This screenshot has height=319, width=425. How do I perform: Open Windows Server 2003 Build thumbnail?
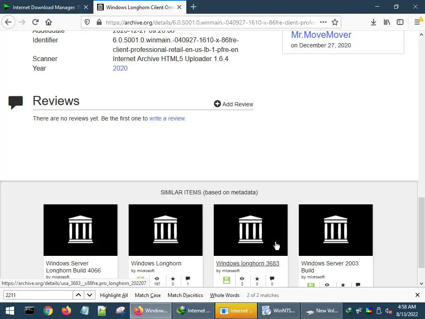[x=336, y=230]
